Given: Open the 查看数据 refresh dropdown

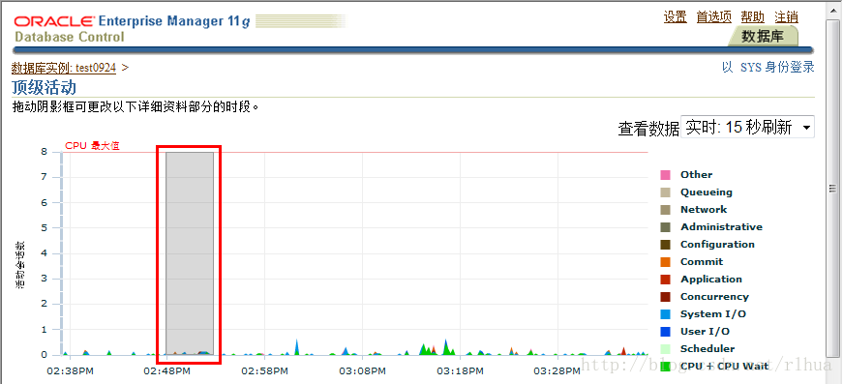Looking at the screenshot, I should pos(747,128).
